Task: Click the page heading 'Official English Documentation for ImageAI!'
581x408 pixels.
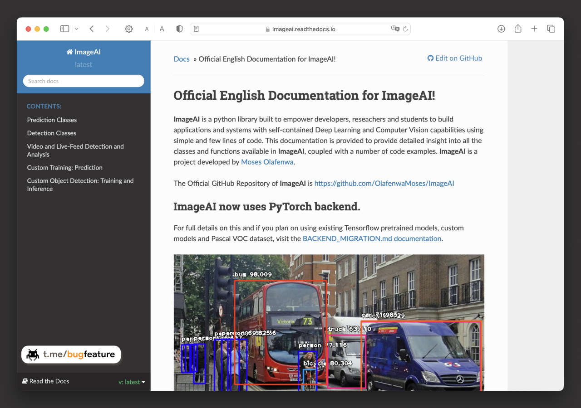Action: coord(304,96)
